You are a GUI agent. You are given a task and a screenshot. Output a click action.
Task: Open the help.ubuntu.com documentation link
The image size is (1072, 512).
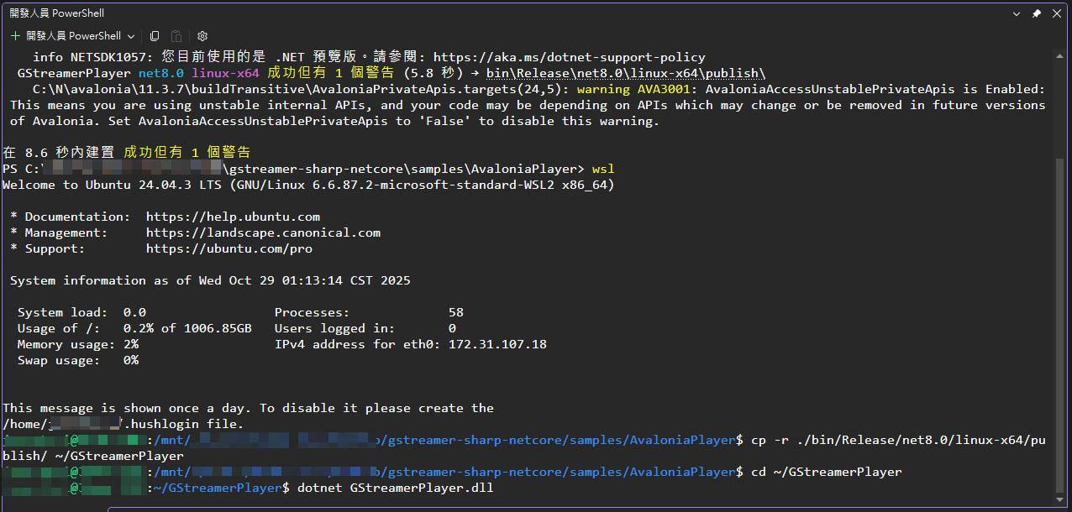click(x=233, y=217)
